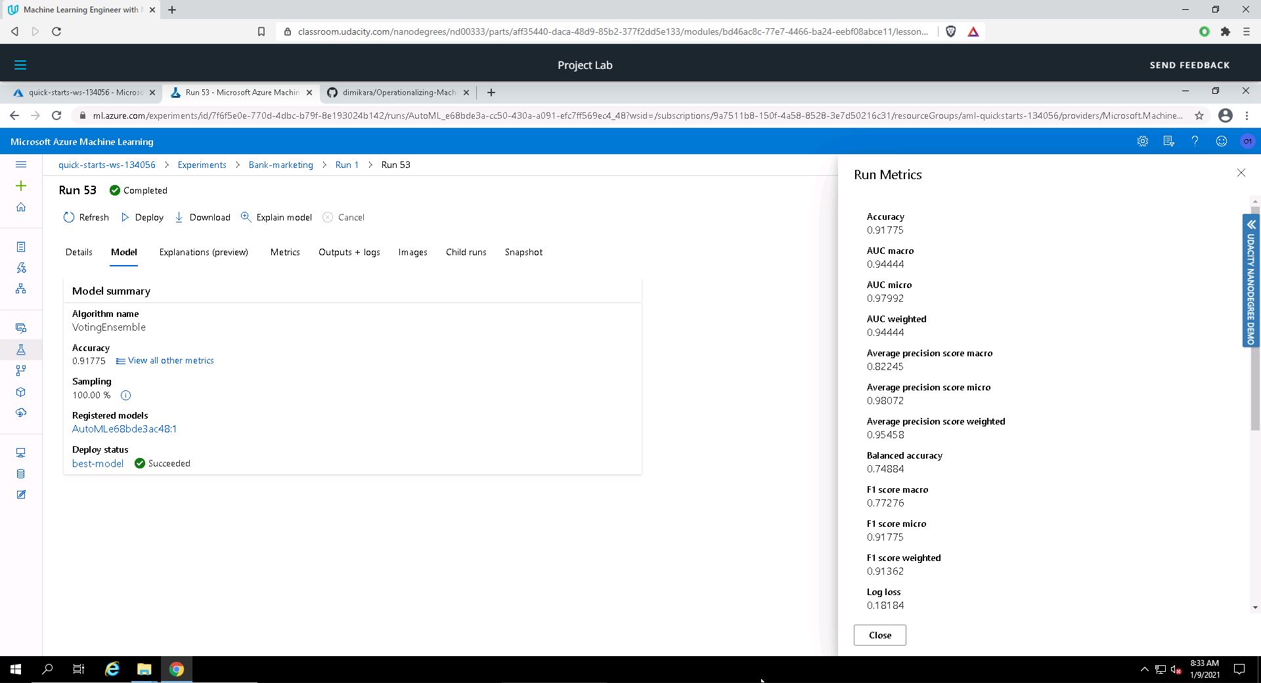Switch to the Images tab
1261x683 pixels.
[412, 252]
